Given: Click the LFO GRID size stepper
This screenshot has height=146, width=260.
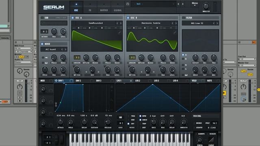Looking at the screenshot, I should [120, 123].
